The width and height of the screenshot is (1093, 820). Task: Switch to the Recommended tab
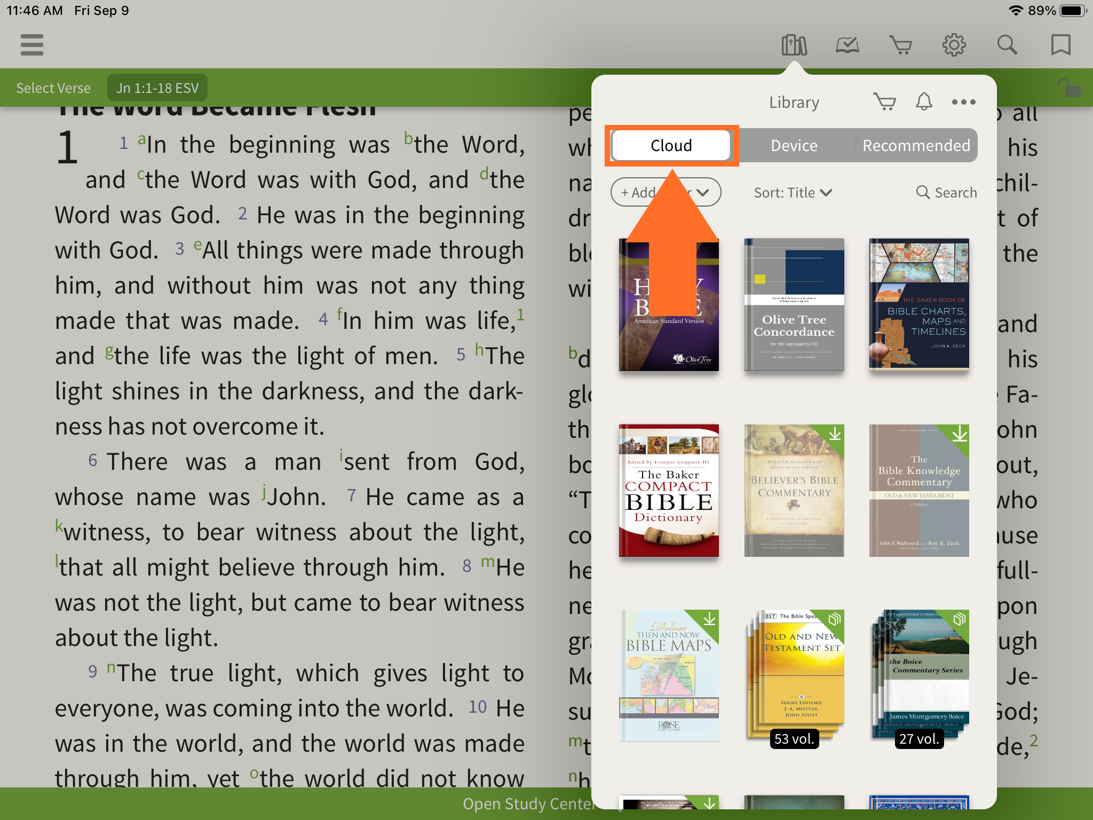coord(916,145)
